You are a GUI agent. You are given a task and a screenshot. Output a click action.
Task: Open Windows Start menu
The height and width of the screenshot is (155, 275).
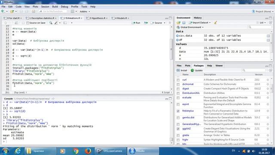pyautogui.click(x=5, y=151)
